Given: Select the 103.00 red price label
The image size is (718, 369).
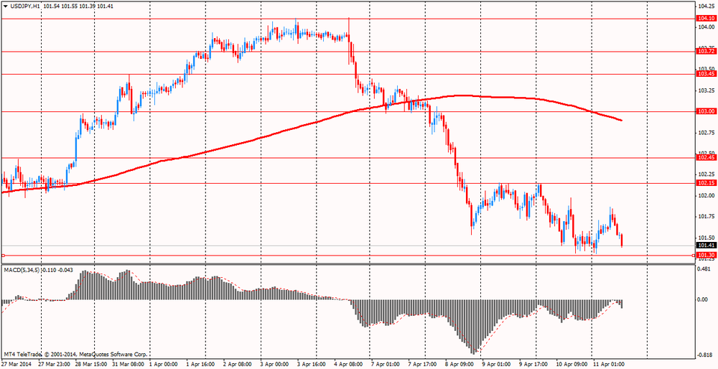Looking at the screenshot, I should click(706, 111).
